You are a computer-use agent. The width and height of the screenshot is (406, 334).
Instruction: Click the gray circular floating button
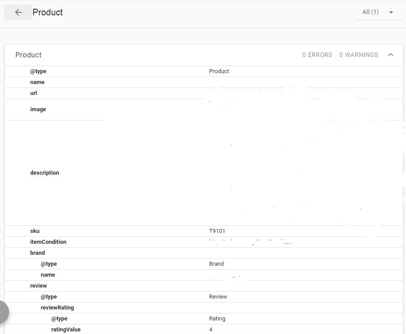[x=4, y=312]
